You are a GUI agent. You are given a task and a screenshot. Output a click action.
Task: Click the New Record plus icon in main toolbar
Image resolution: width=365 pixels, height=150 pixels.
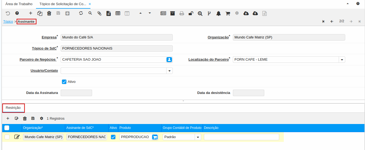(31, 13)
